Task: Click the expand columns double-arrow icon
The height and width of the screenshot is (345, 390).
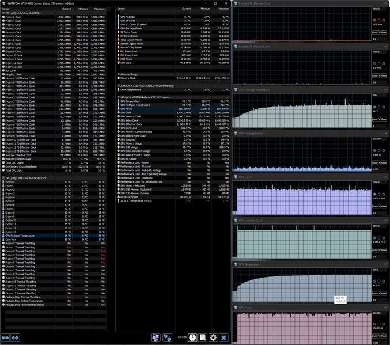Action: tap(5, 338)
